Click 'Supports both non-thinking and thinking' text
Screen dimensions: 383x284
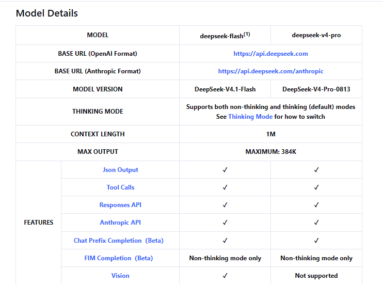click(270, 107)
